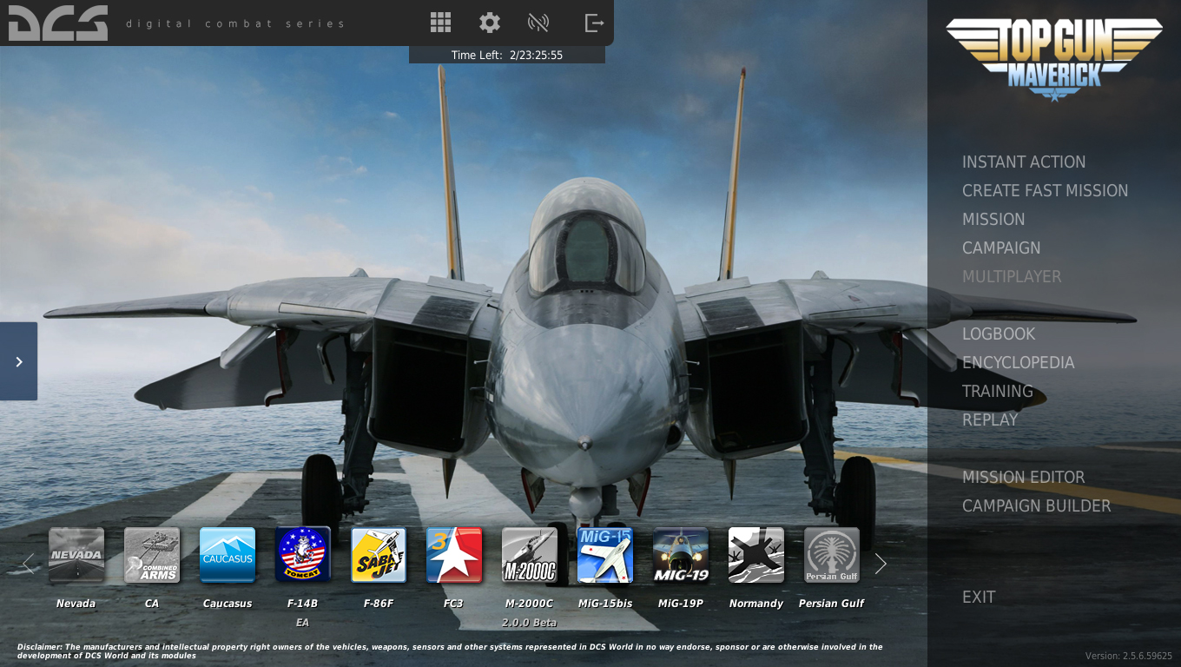Click the 'MiG-15bis' label text

[605, 604]
